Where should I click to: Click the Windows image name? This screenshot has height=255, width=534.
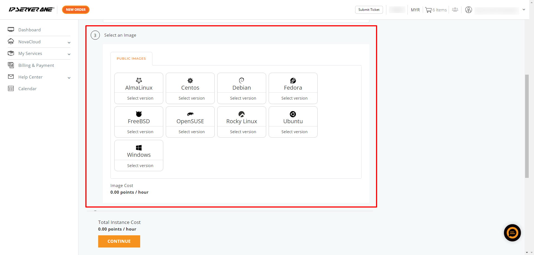point(139,155)
